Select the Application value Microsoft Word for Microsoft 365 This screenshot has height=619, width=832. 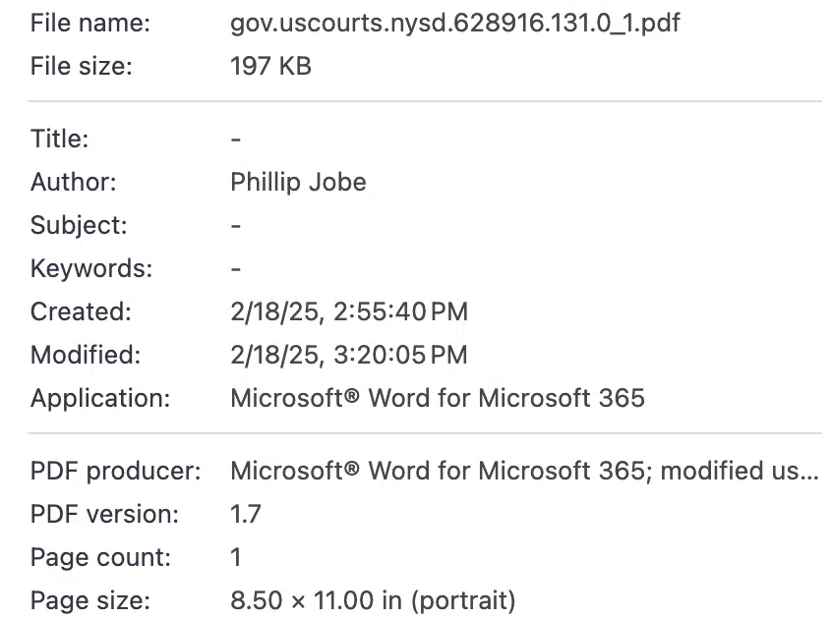click(438, 398)
